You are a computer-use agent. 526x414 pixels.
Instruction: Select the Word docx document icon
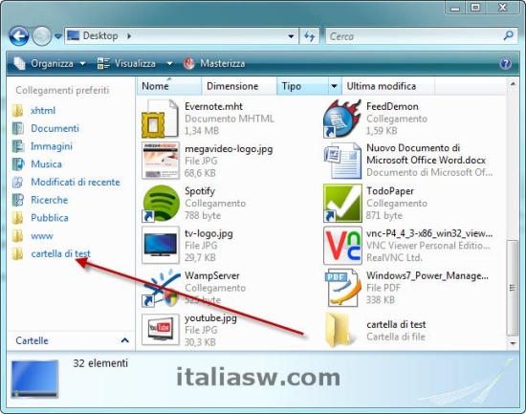point(342,161)
